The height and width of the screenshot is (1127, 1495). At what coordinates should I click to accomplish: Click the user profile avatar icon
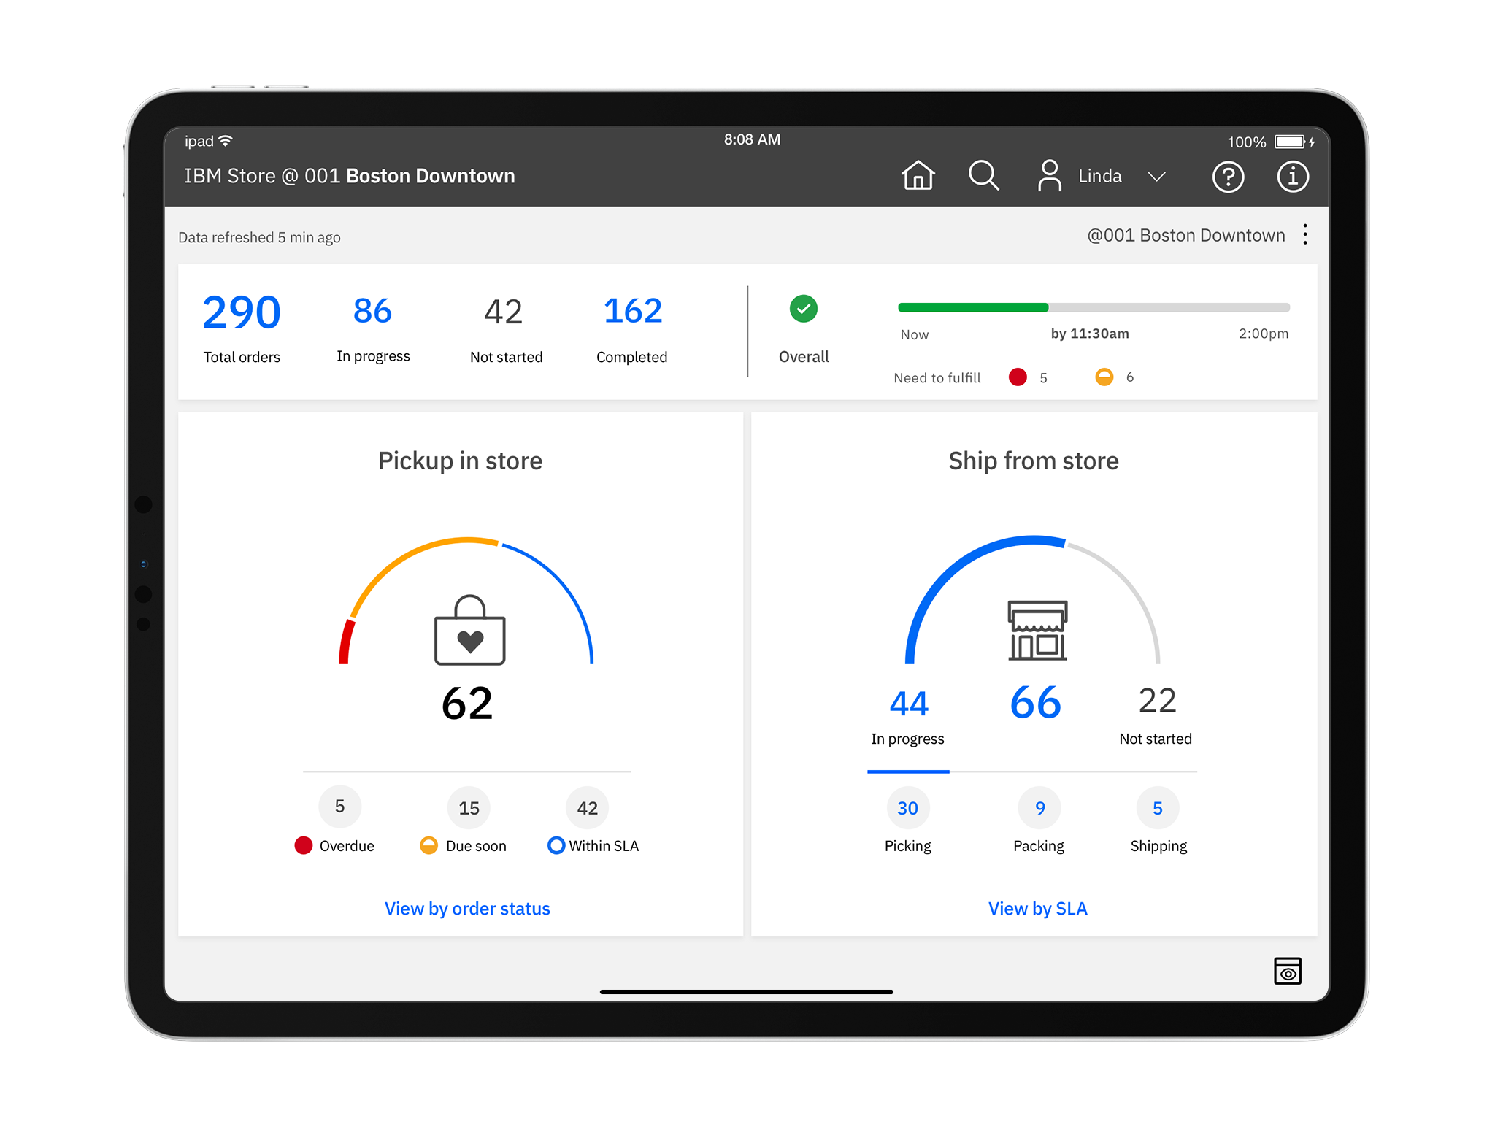pos(1049,176)
